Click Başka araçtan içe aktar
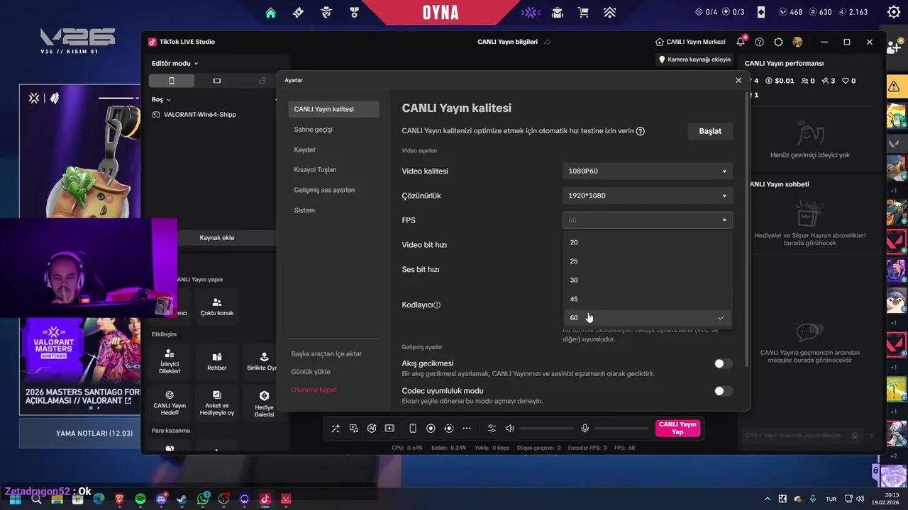Viewport: 908px width, 510px height. point(326,353)
